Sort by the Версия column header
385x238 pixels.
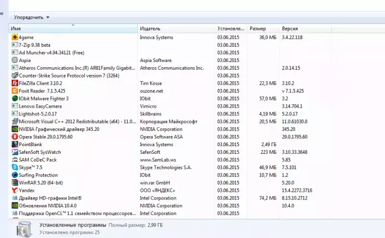tap(306, 28)
